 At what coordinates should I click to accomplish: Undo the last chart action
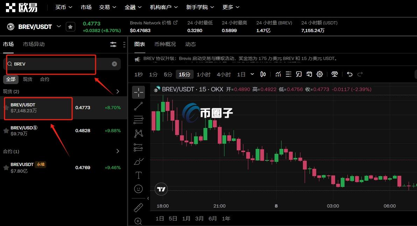[349, 74]
